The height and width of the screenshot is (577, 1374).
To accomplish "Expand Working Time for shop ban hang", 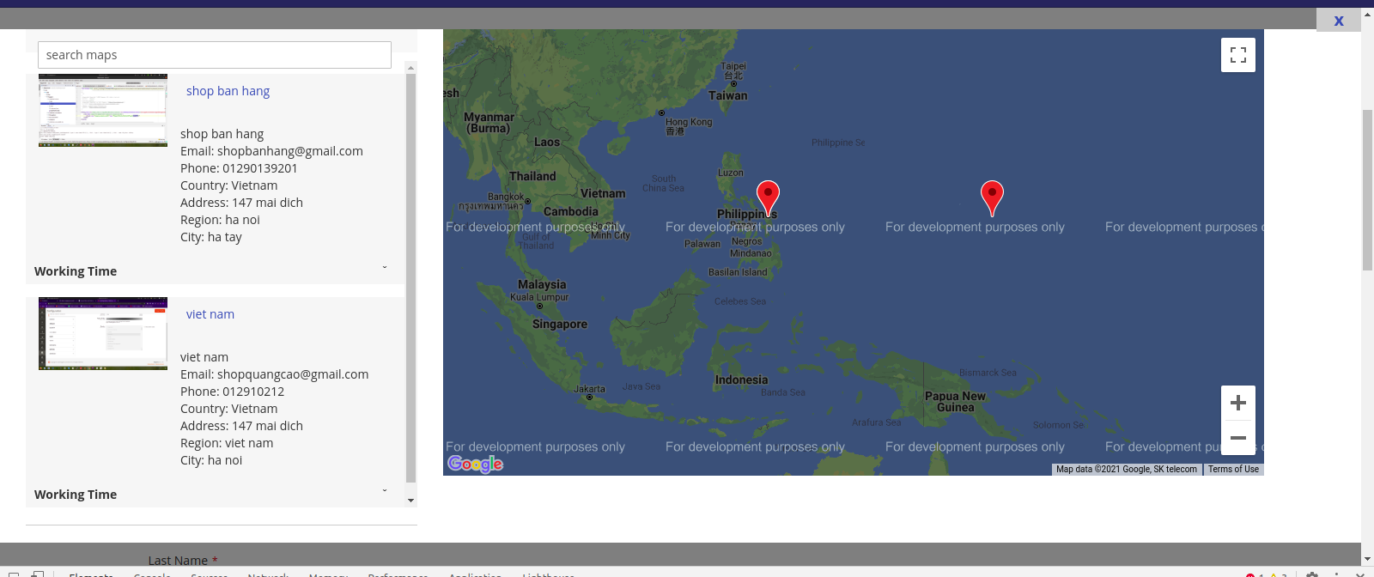I will click(x=384, y=268).
